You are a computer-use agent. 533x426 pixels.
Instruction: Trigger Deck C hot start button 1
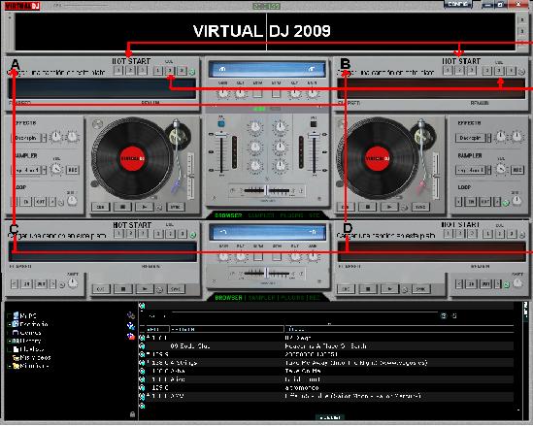[x=118, y=234]
